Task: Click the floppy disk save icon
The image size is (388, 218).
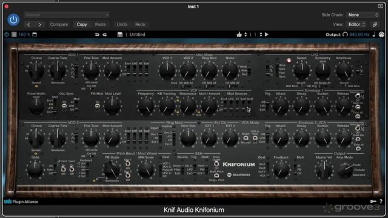Action: 120,35
